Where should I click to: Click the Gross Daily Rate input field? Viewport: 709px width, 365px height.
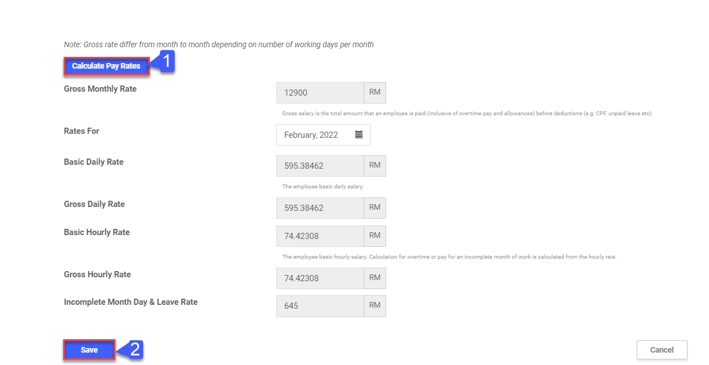click(x=320, y=208)
